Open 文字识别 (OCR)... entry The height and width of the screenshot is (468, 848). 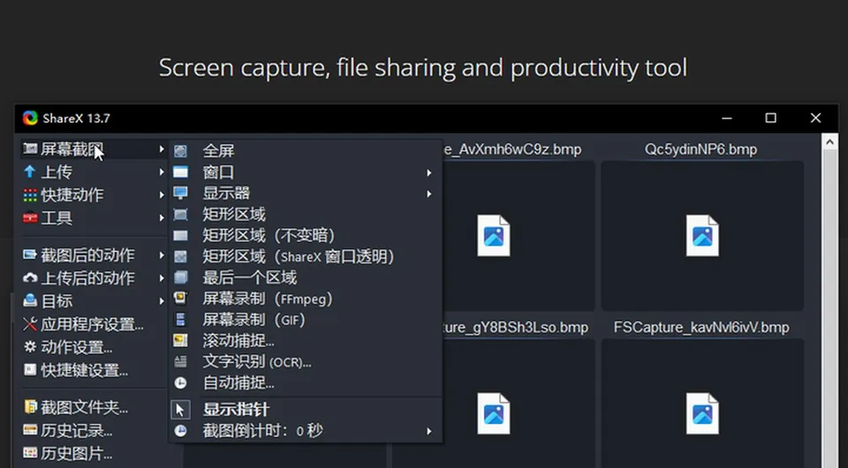tap(306, 361)
